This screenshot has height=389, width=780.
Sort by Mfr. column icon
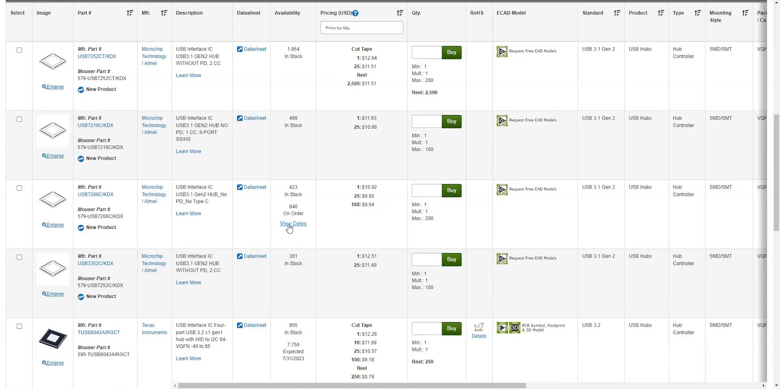pos(164,13)
